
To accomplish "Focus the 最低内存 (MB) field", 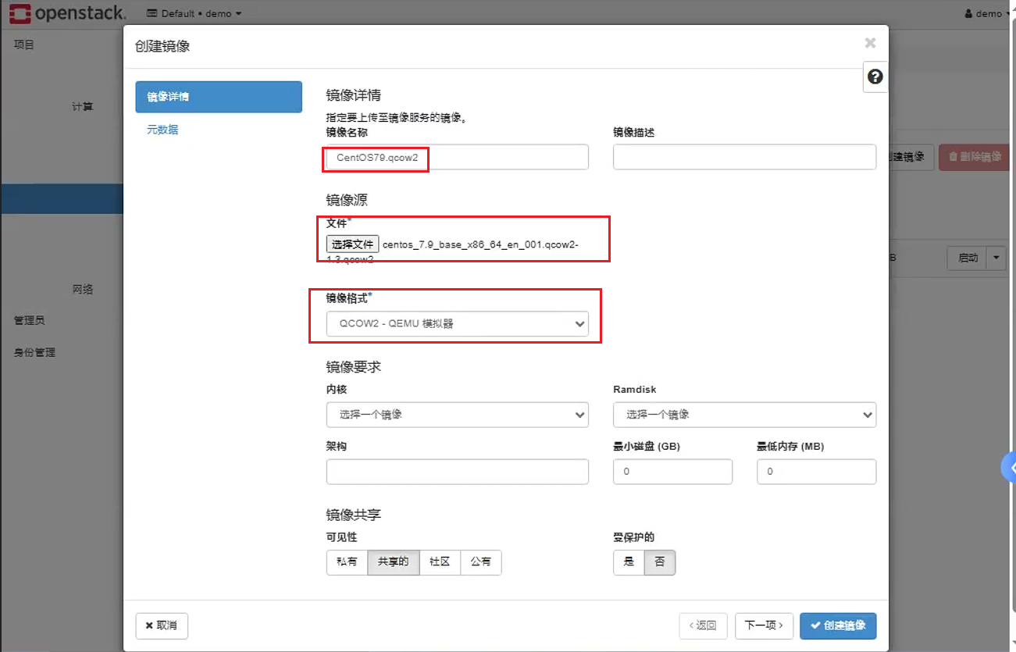I will click(816, 472).
